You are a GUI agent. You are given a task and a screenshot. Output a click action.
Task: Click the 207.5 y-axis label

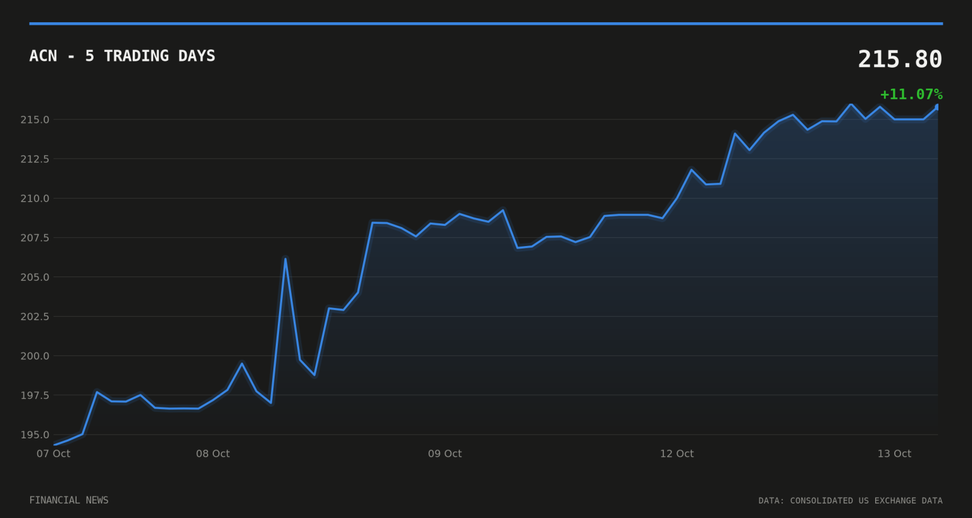click(35, 238)
